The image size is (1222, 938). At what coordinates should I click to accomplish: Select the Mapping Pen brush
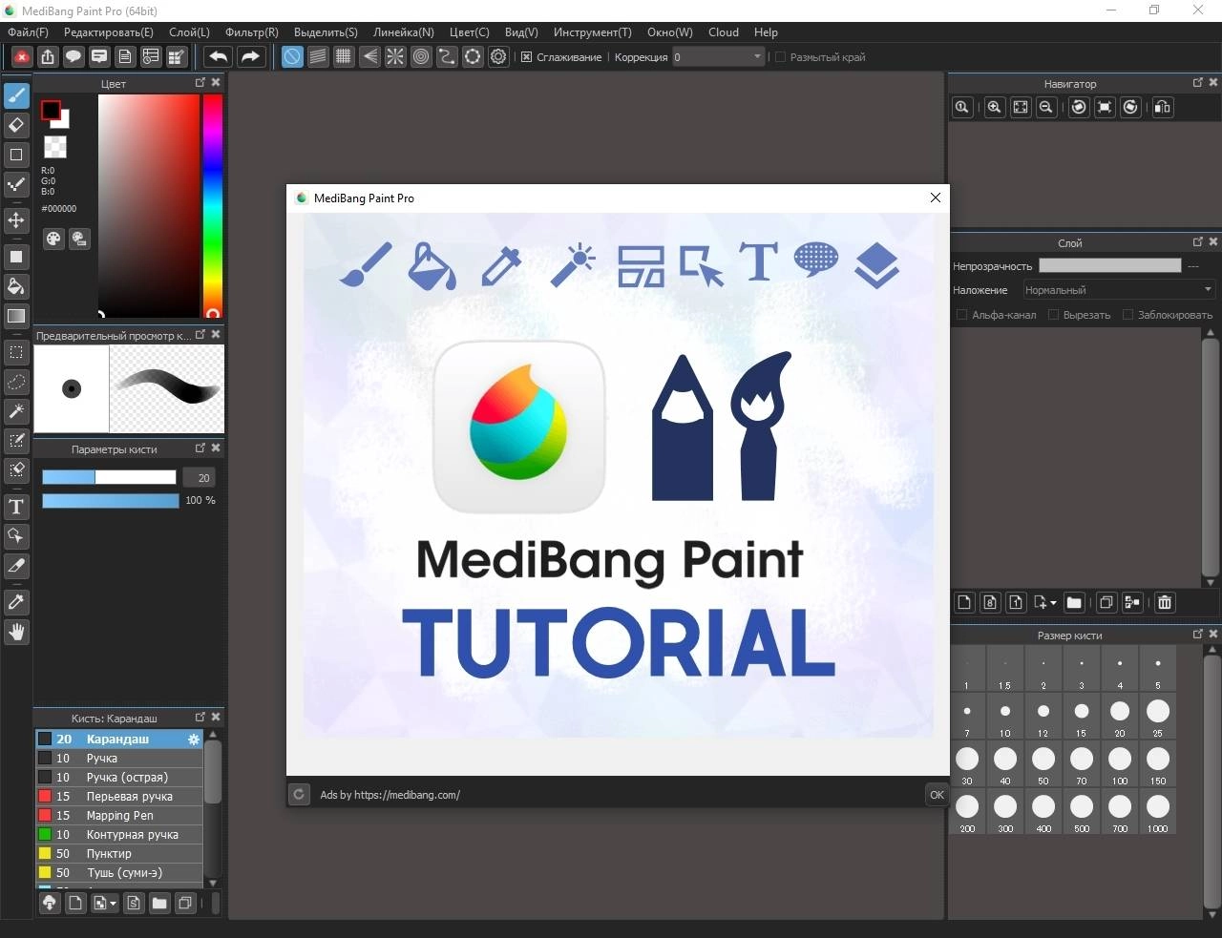[119, 815]
